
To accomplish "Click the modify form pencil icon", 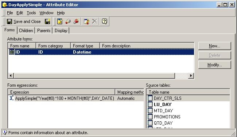I will 86,21.
